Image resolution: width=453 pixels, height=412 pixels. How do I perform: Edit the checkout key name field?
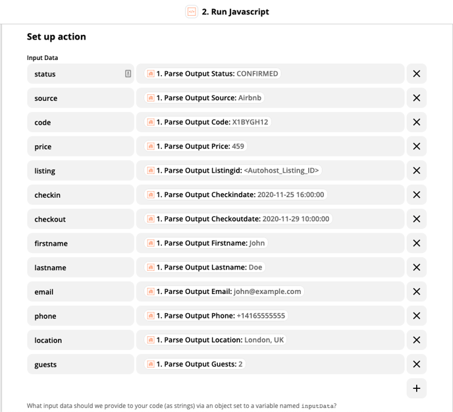click(80, 219)
